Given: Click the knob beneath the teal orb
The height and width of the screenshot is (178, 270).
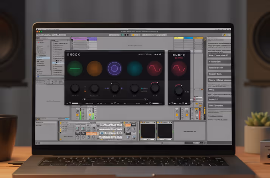Looking at the screenshot, I should pyautogui.click(x=134, y=88).
